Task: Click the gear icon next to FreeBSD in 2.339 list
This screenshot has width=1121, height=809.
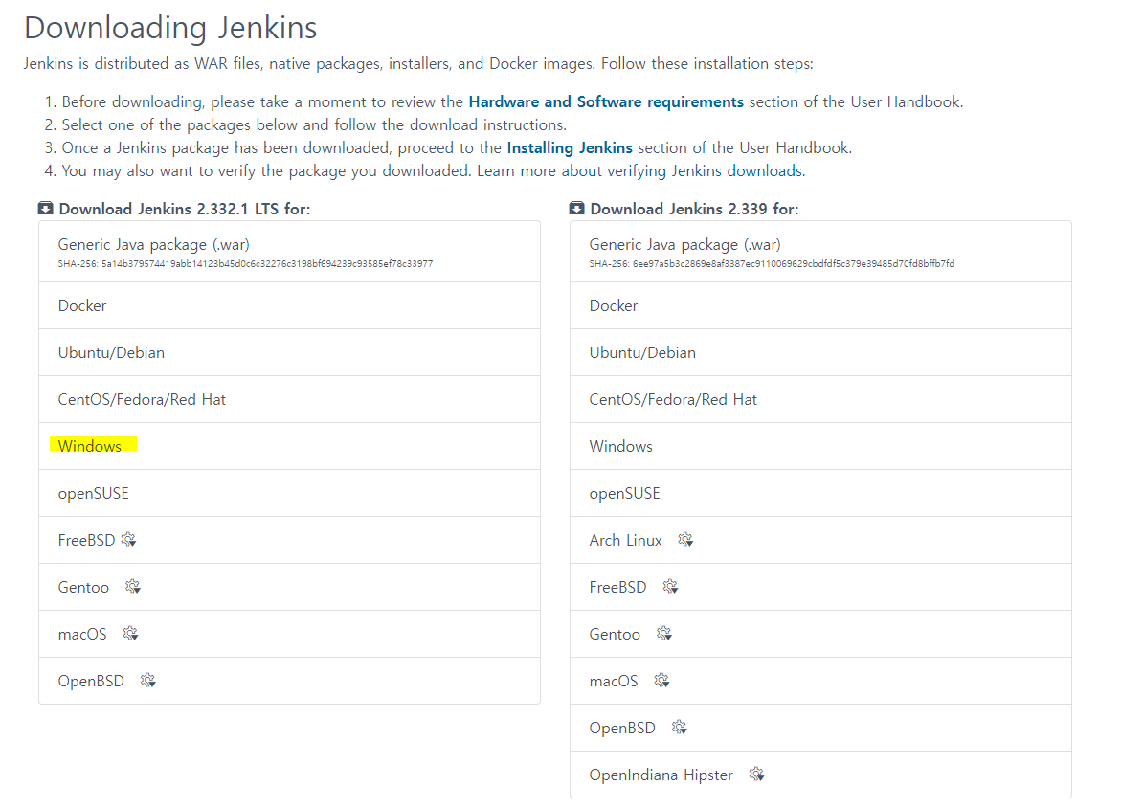Action: point(670,587)
